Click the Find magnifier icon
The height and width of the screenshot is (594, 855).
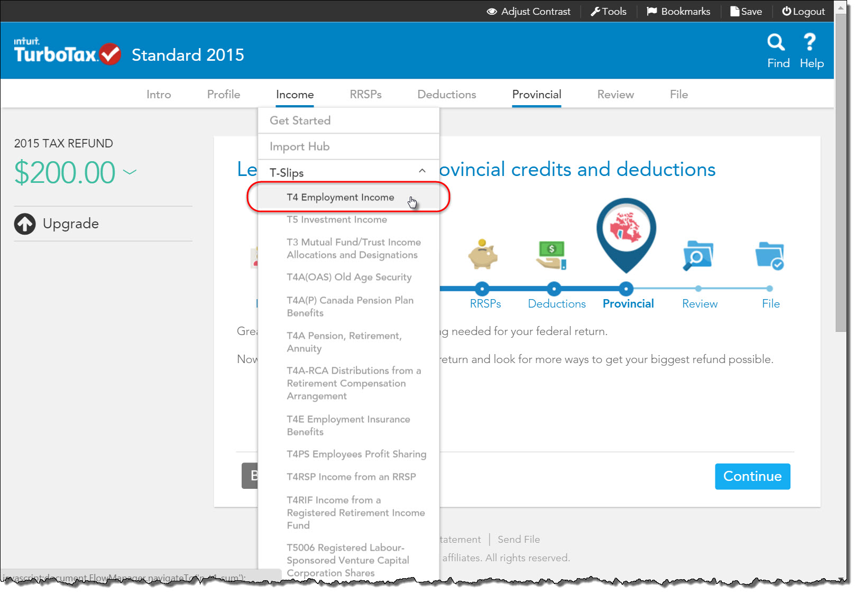776,42
